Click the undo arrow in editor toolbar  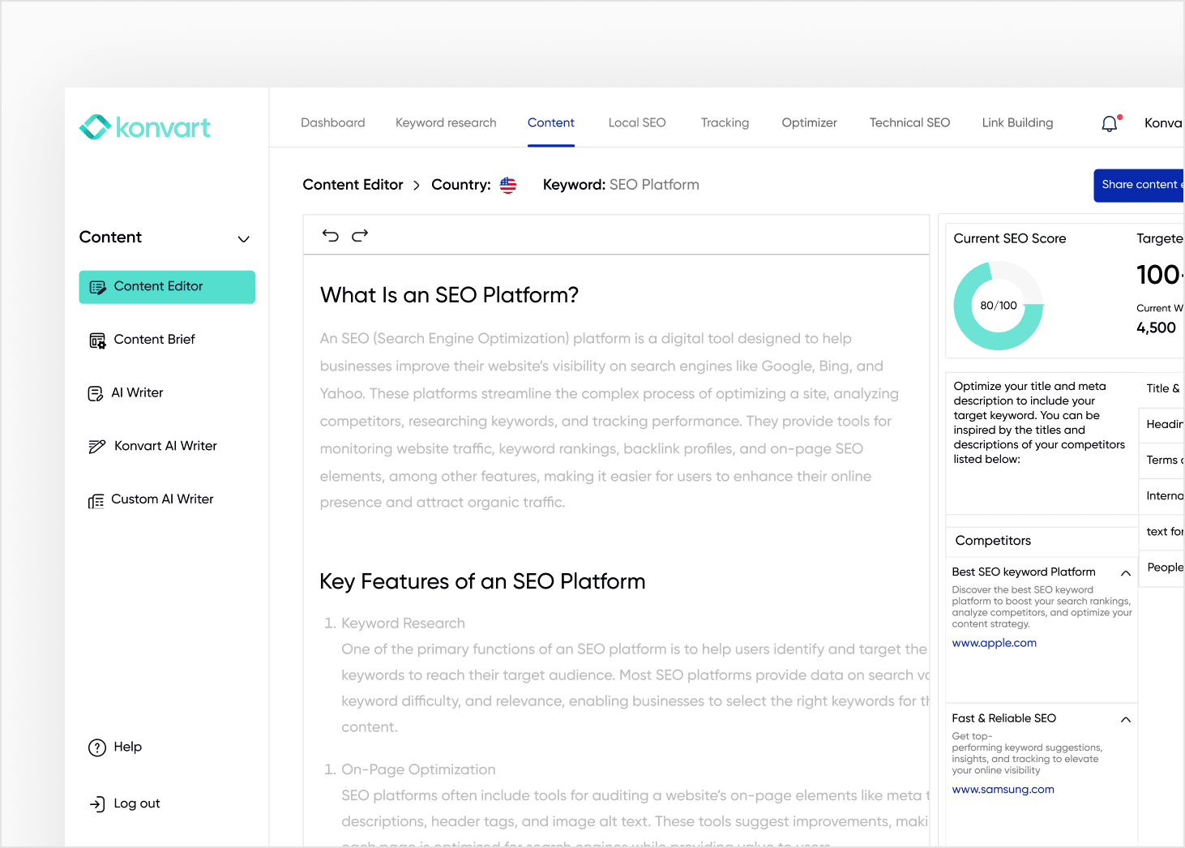[x=330, y=235]
